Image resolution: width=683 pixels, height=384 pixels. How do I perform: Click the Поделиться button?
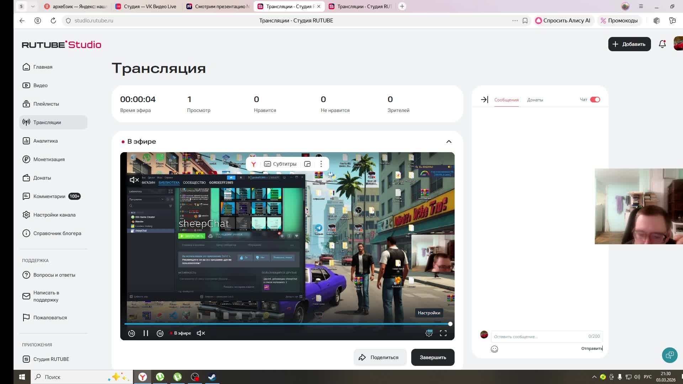point(380,357)
